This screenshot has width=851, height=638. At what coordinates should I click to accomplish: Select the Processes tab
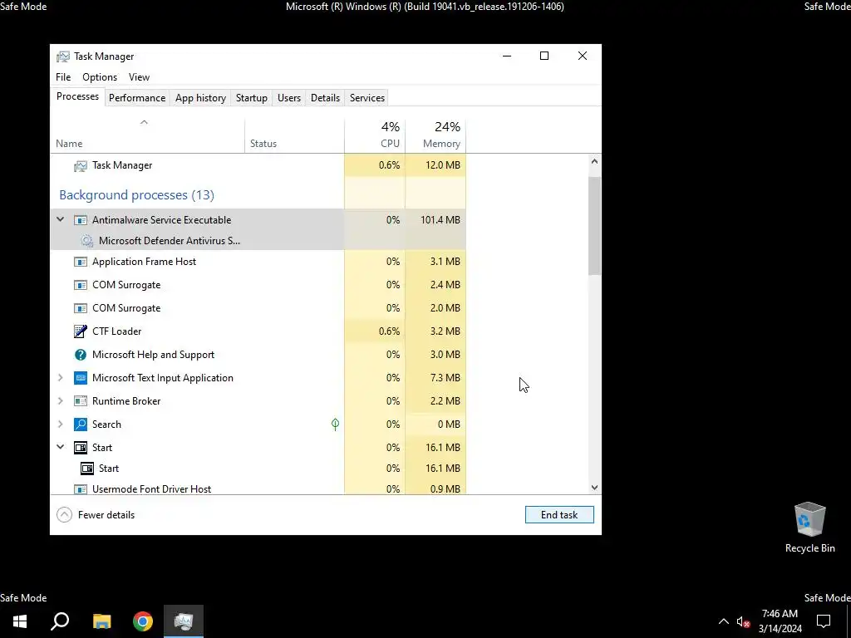click(x=77, y=96)
